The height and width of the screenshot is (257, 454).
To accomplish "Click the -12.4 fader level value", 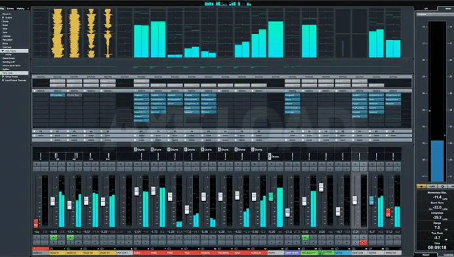I will [70, 232].
